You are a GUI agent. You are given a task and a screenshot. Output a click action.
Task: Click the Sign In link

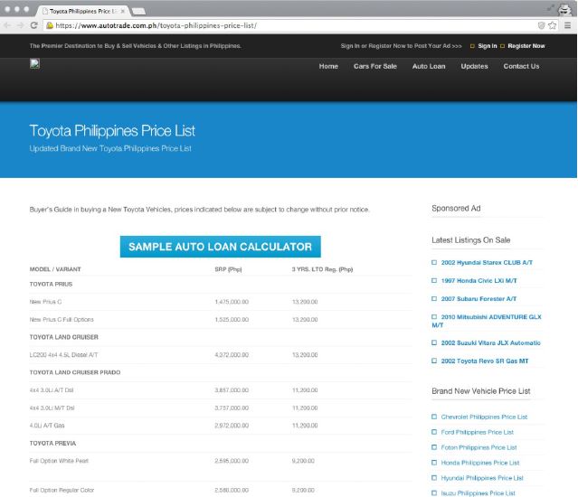pos(488,46)
